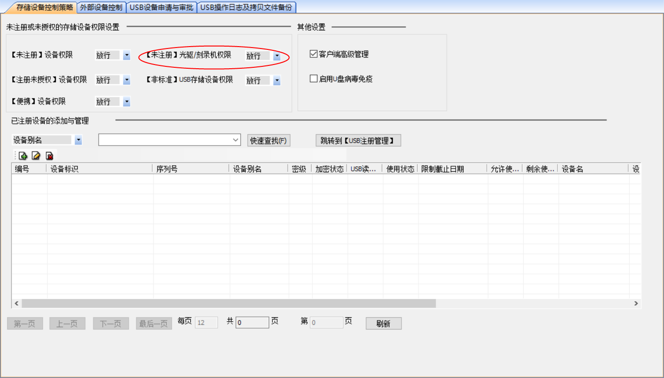Expand 【非标准】USB存储设备权限 dropdown
Image resolution: width=664 pixels, height=378 pixels.
277,80
